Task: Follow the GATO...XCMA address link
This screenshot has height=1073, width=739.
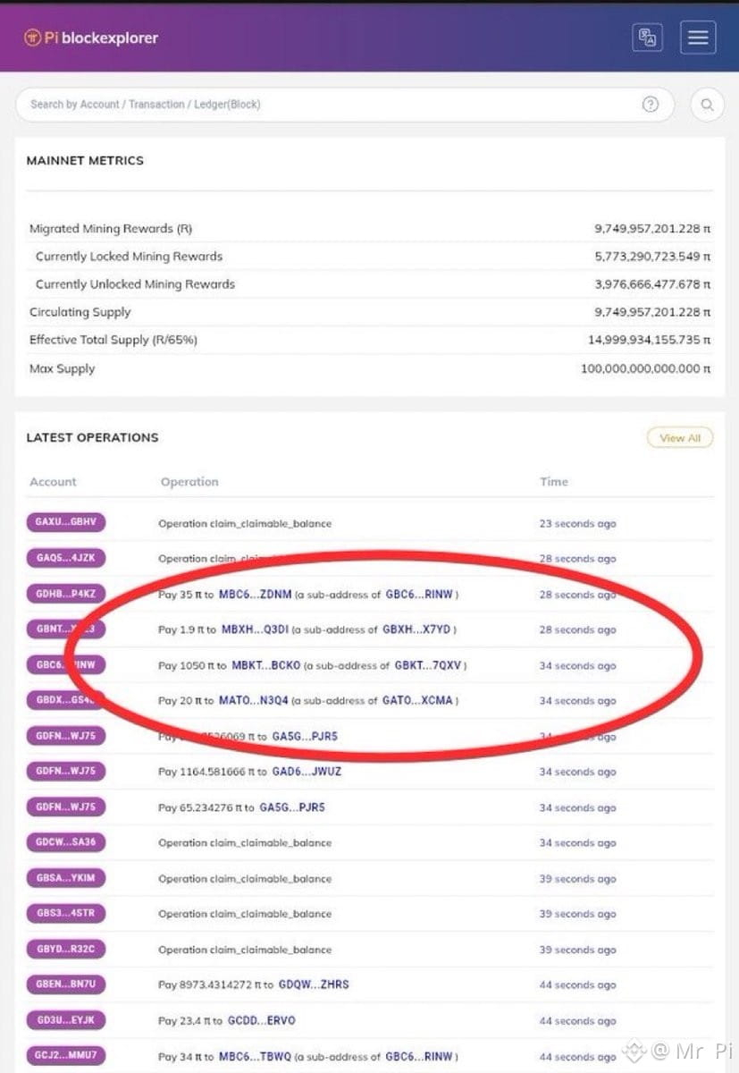Action: [x=418, y=701]
